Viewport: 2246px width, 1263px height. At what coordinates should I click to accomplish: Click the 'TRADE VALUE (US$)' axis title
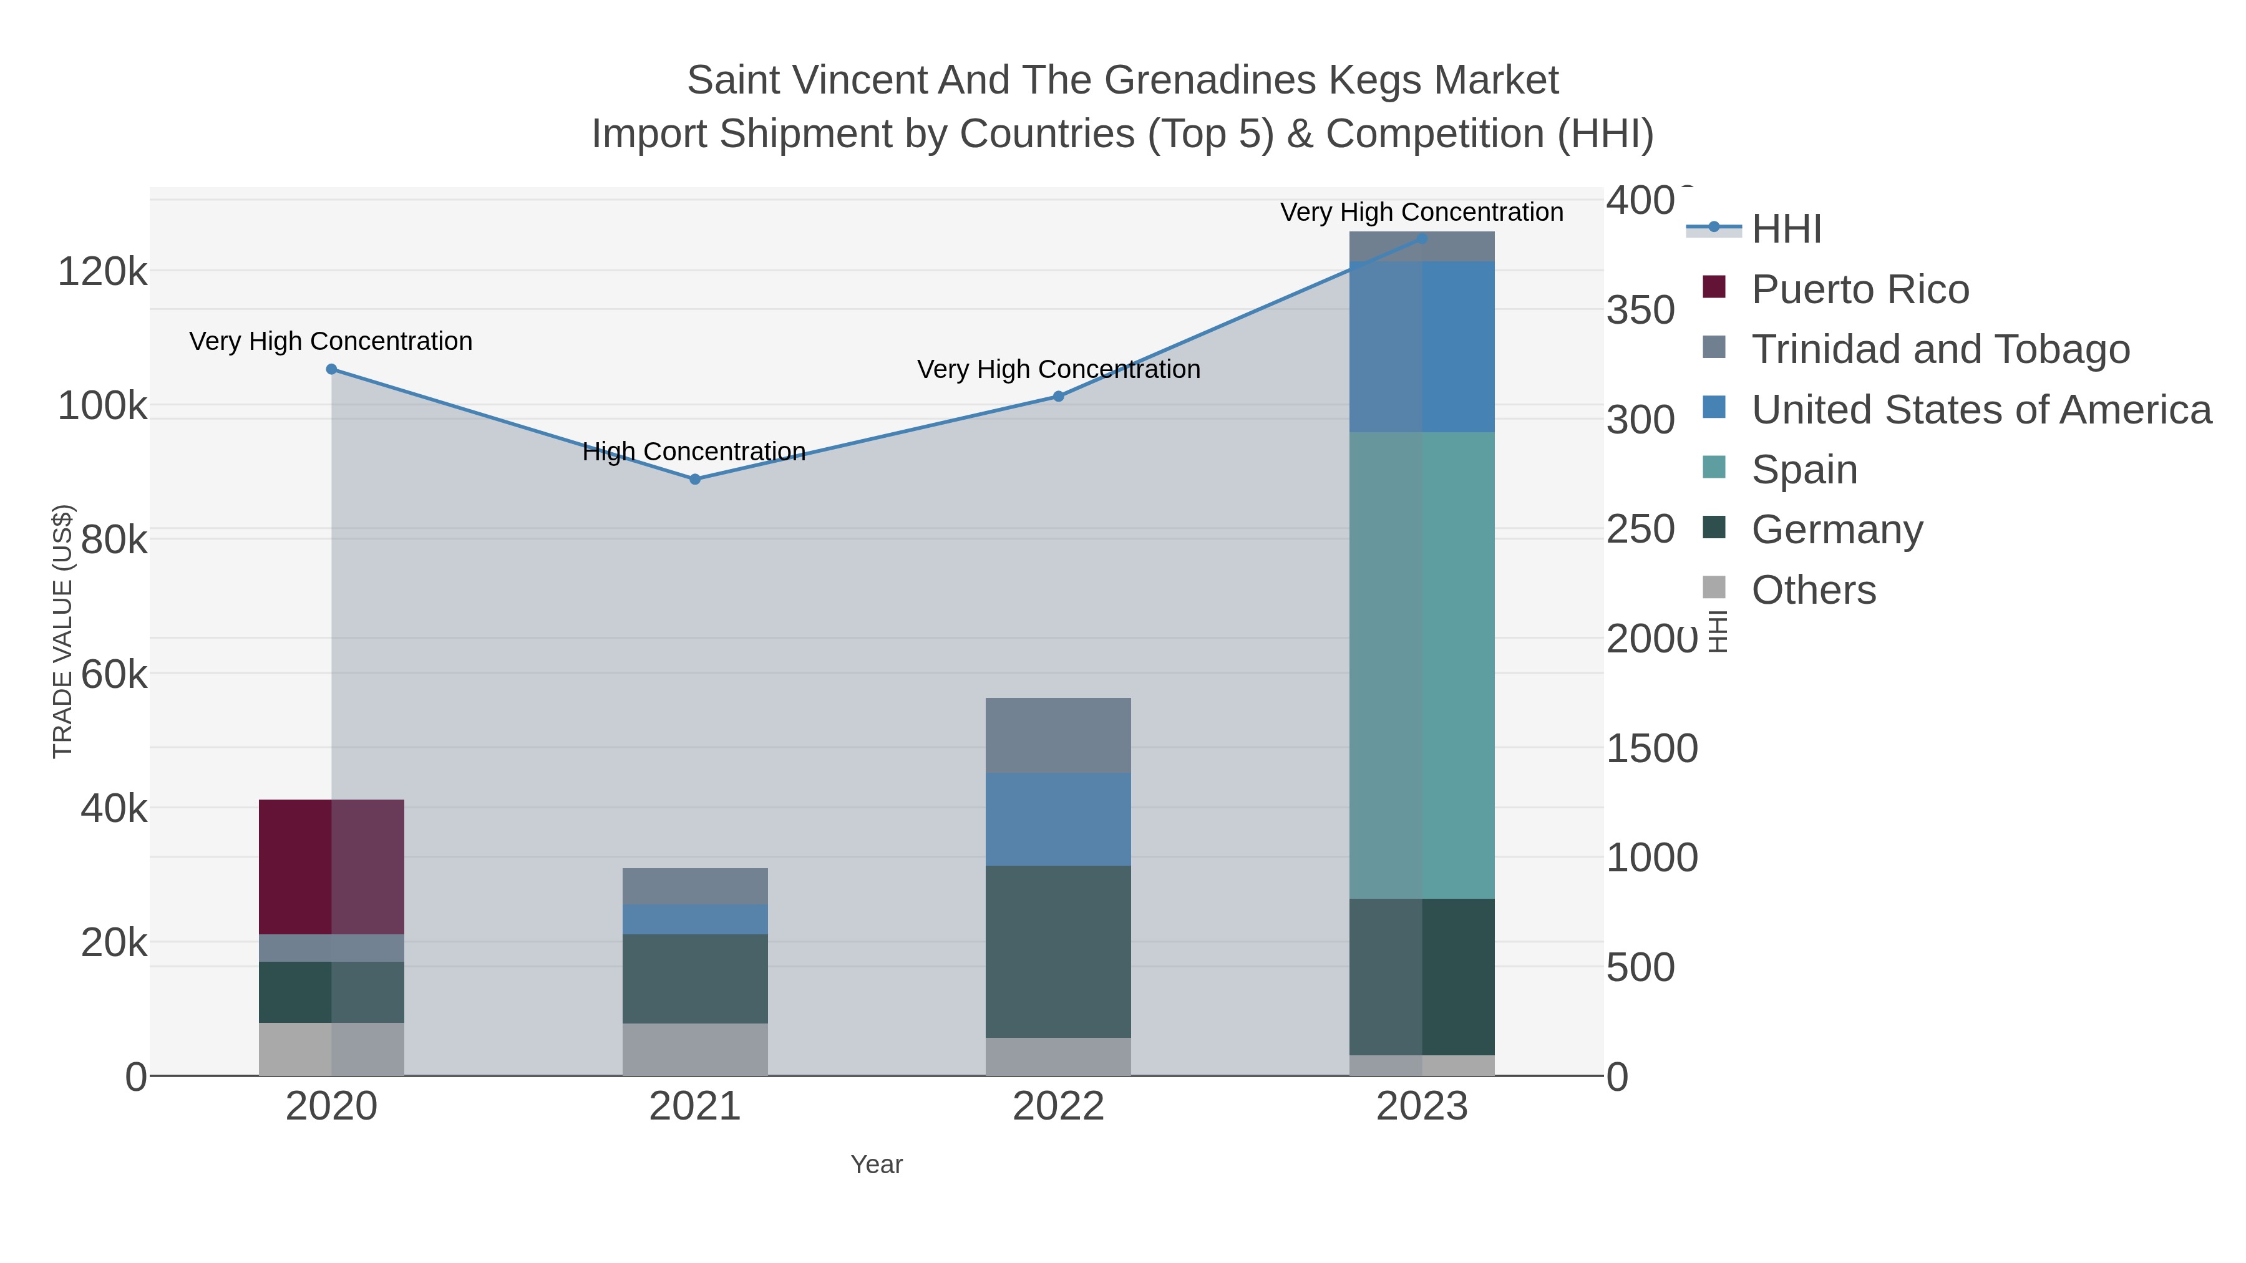(x=63, y=632)
